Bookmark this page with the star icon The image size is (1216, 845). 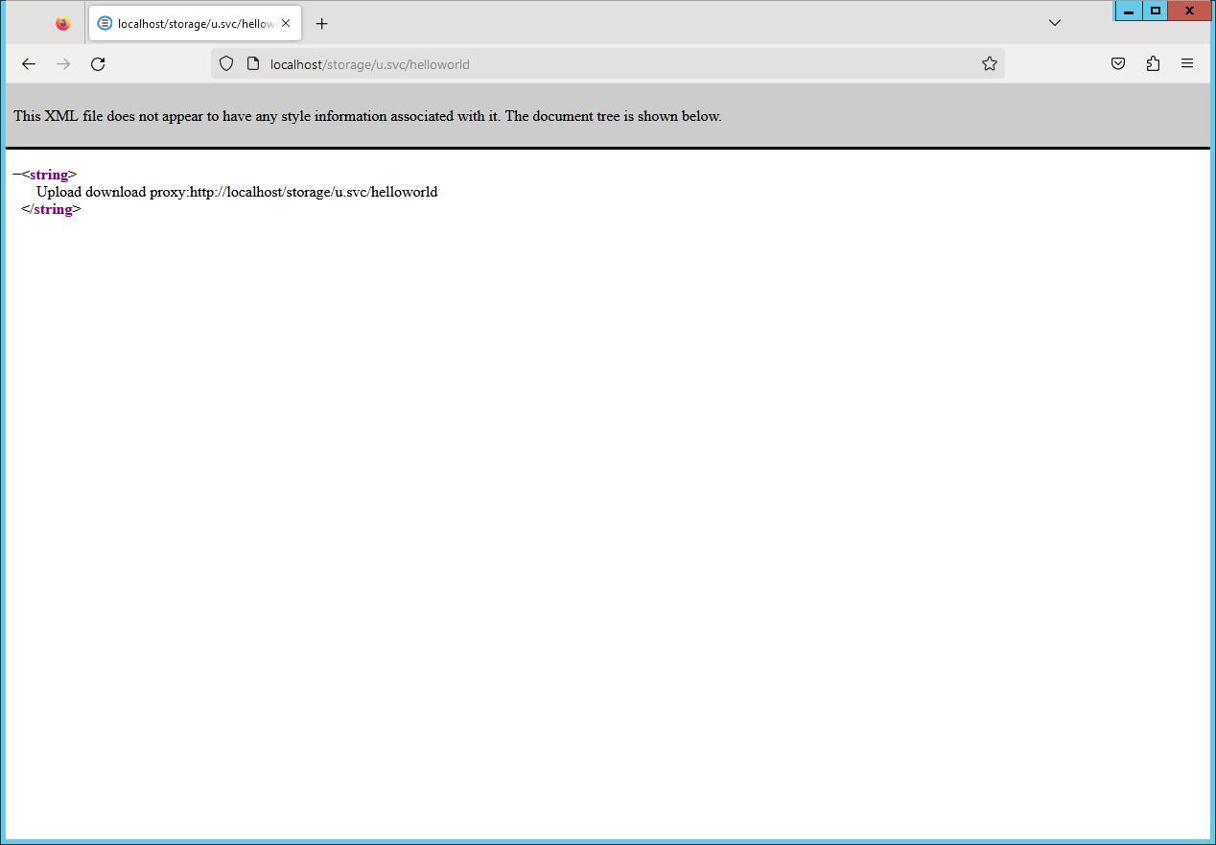(990, 64)
